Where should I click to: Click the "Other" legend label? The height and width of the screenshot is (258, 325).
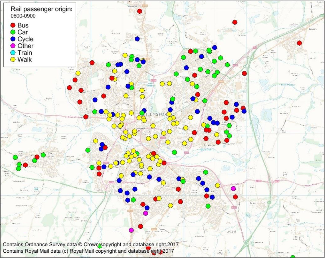click(25, 46)
